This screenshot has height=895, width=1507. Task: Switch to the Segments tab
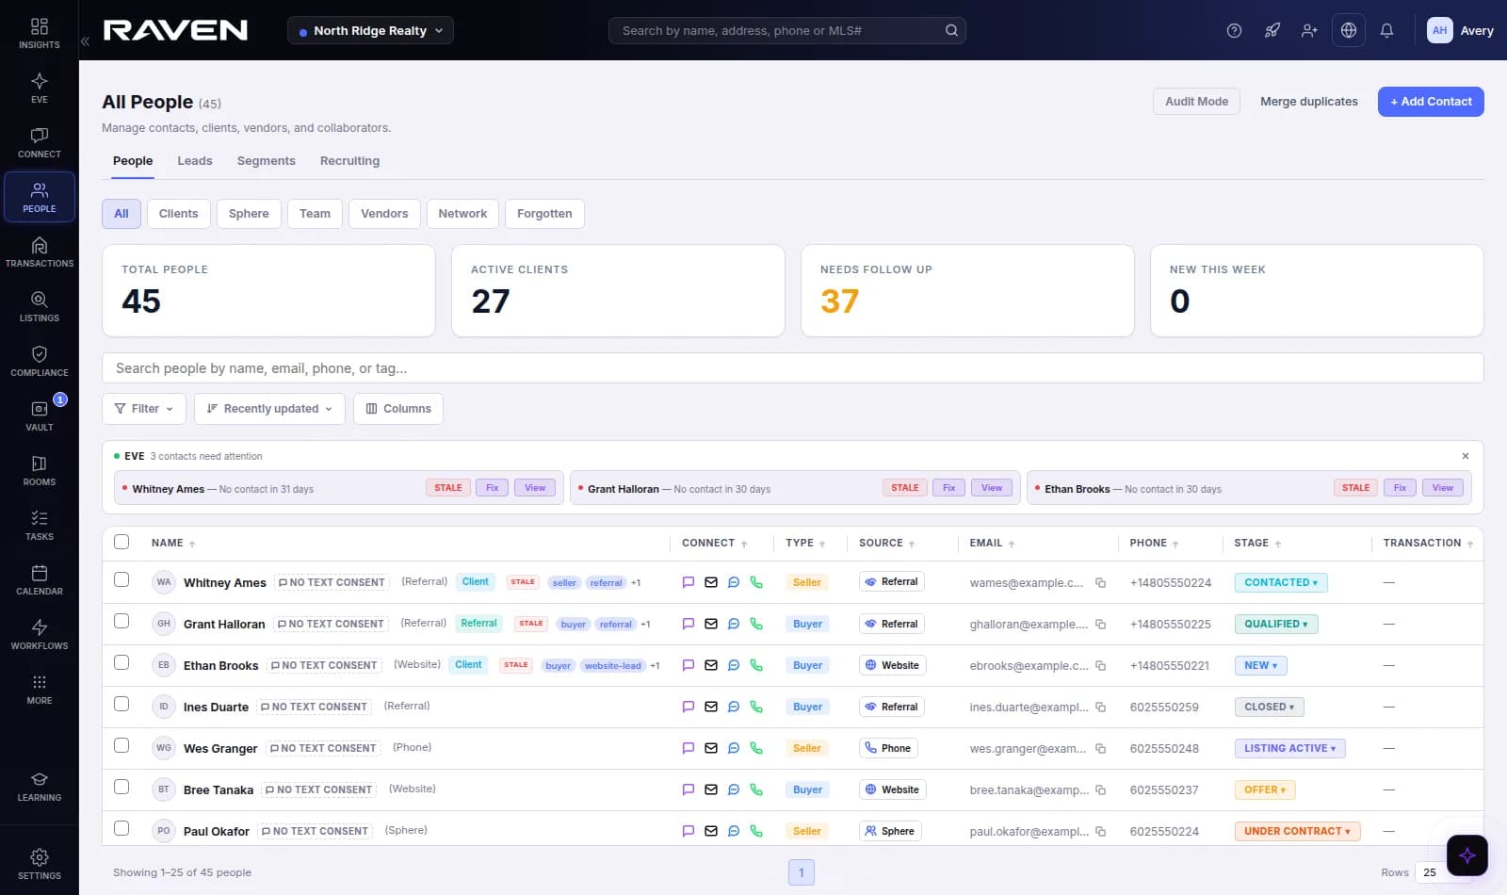tap(267, 161)
